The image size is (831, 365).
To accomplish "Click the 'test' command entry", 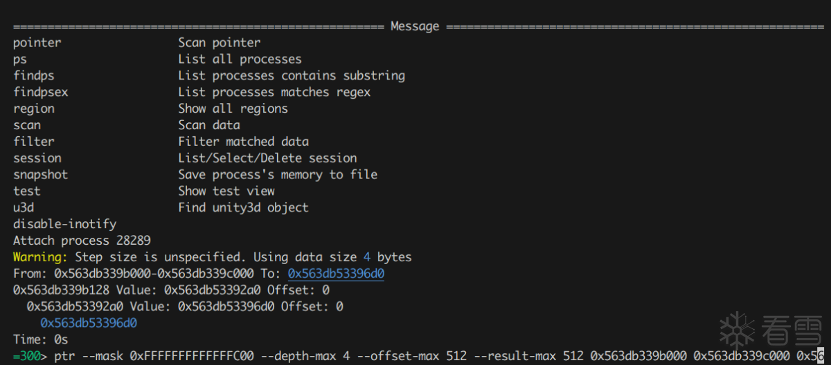I will pos(26,191).
